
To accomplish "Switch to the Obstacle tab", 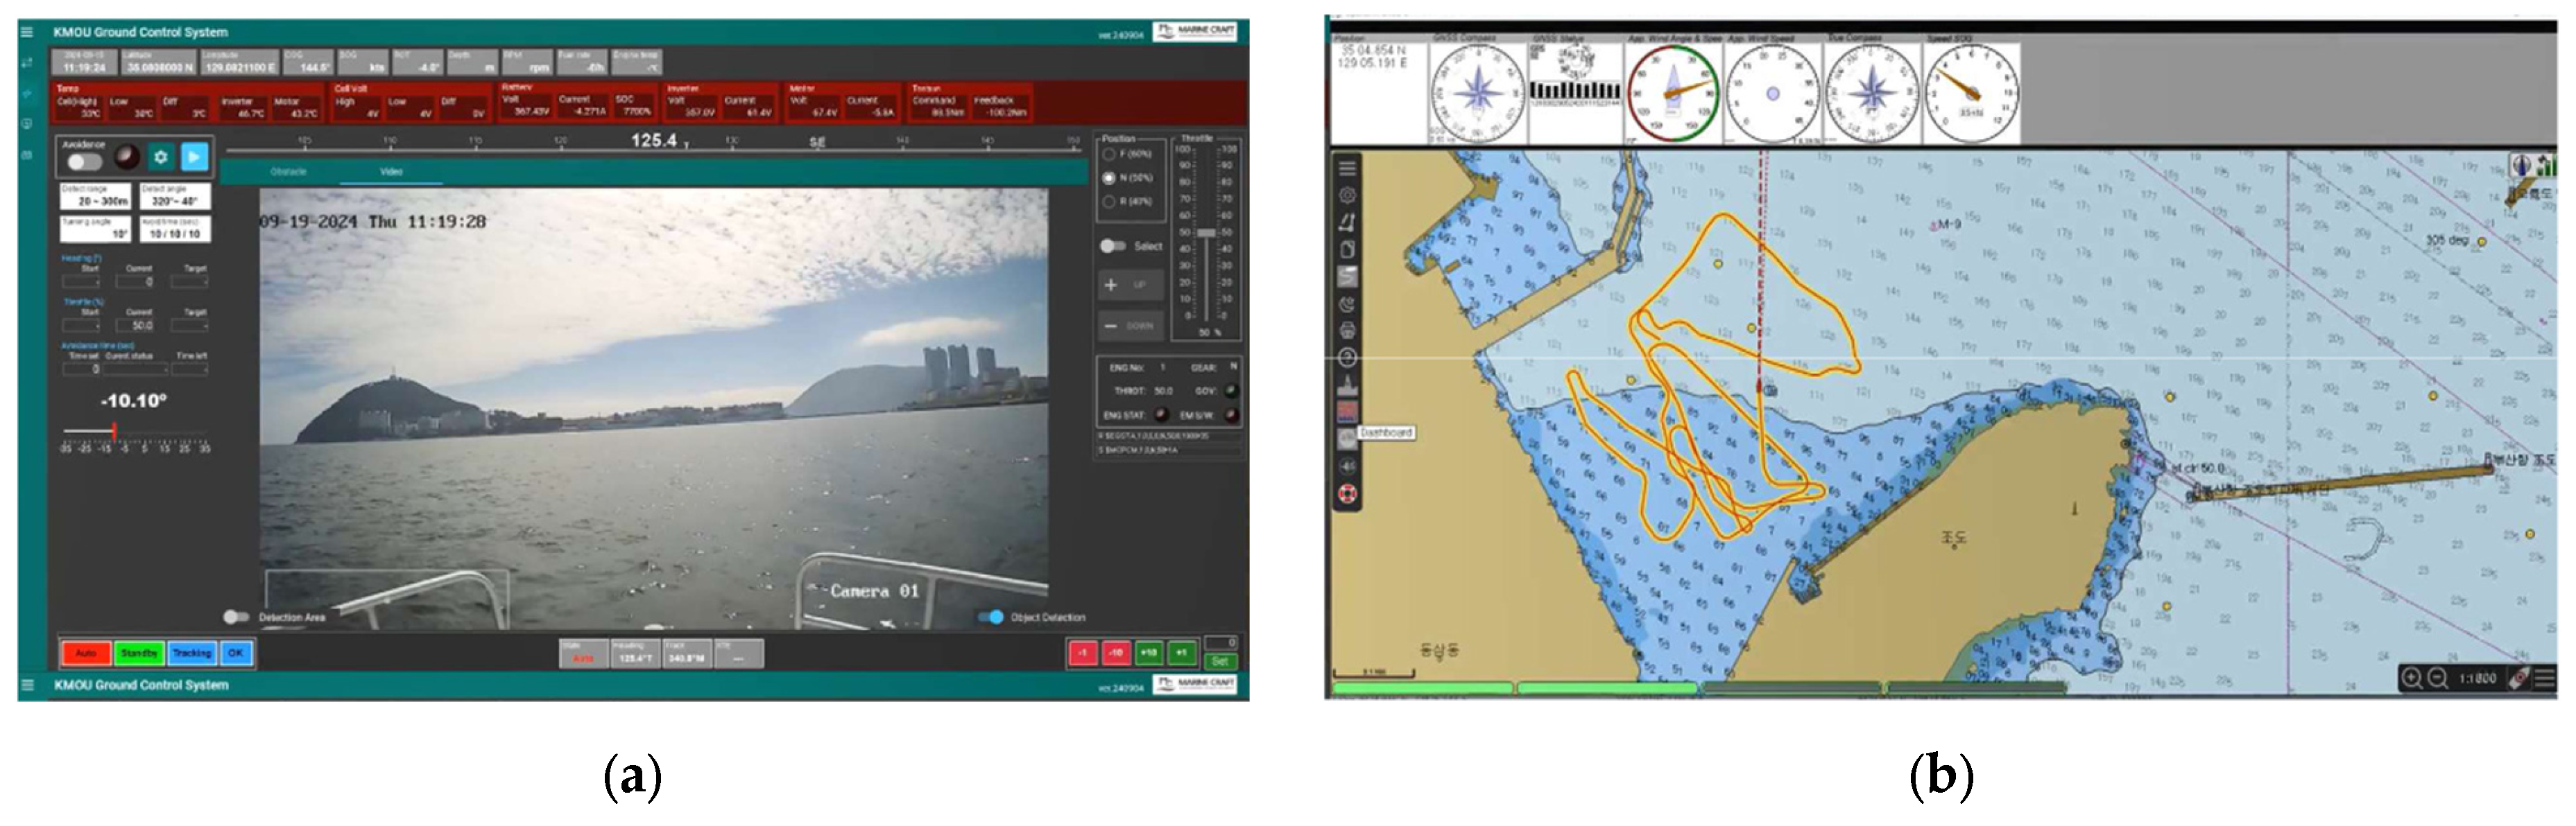I will click(288, 172).
